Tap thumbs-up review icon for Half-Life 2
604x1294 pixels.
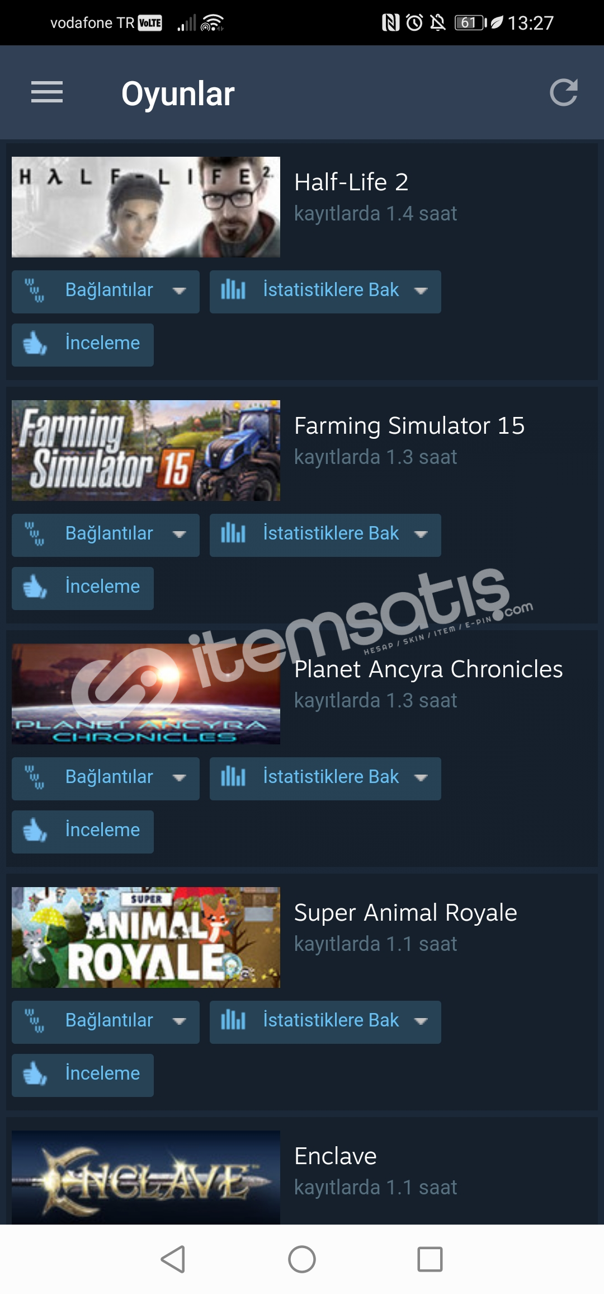(x=35, y=344)
